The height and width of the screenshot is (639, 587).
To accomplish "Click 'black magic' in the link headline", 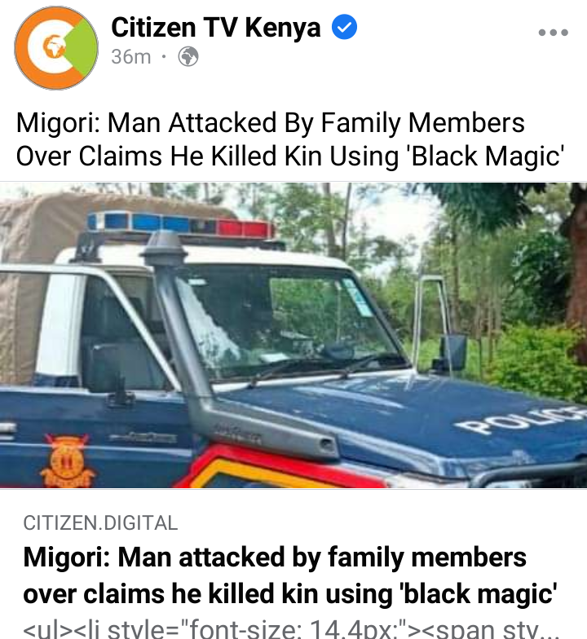I will (479, 593).
